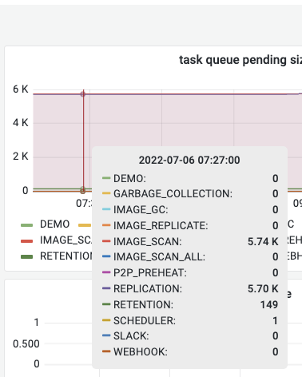Click the 0.500 axis label in the lower panel
The width and height of the screenshot is (302, 377).
(26, 344)
